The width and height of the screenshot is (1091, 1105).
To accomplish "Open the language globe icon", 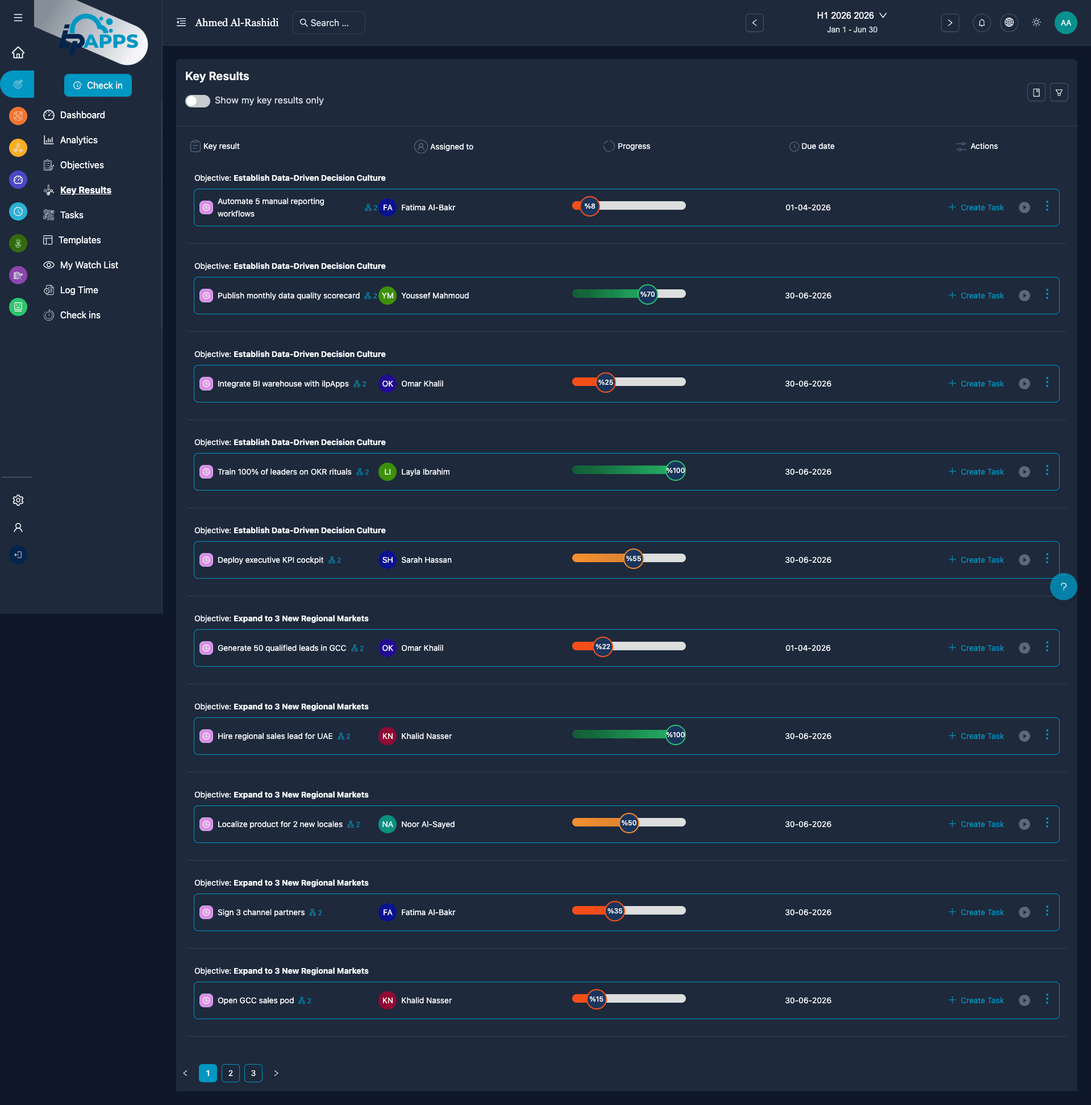I will (1009, 23).
